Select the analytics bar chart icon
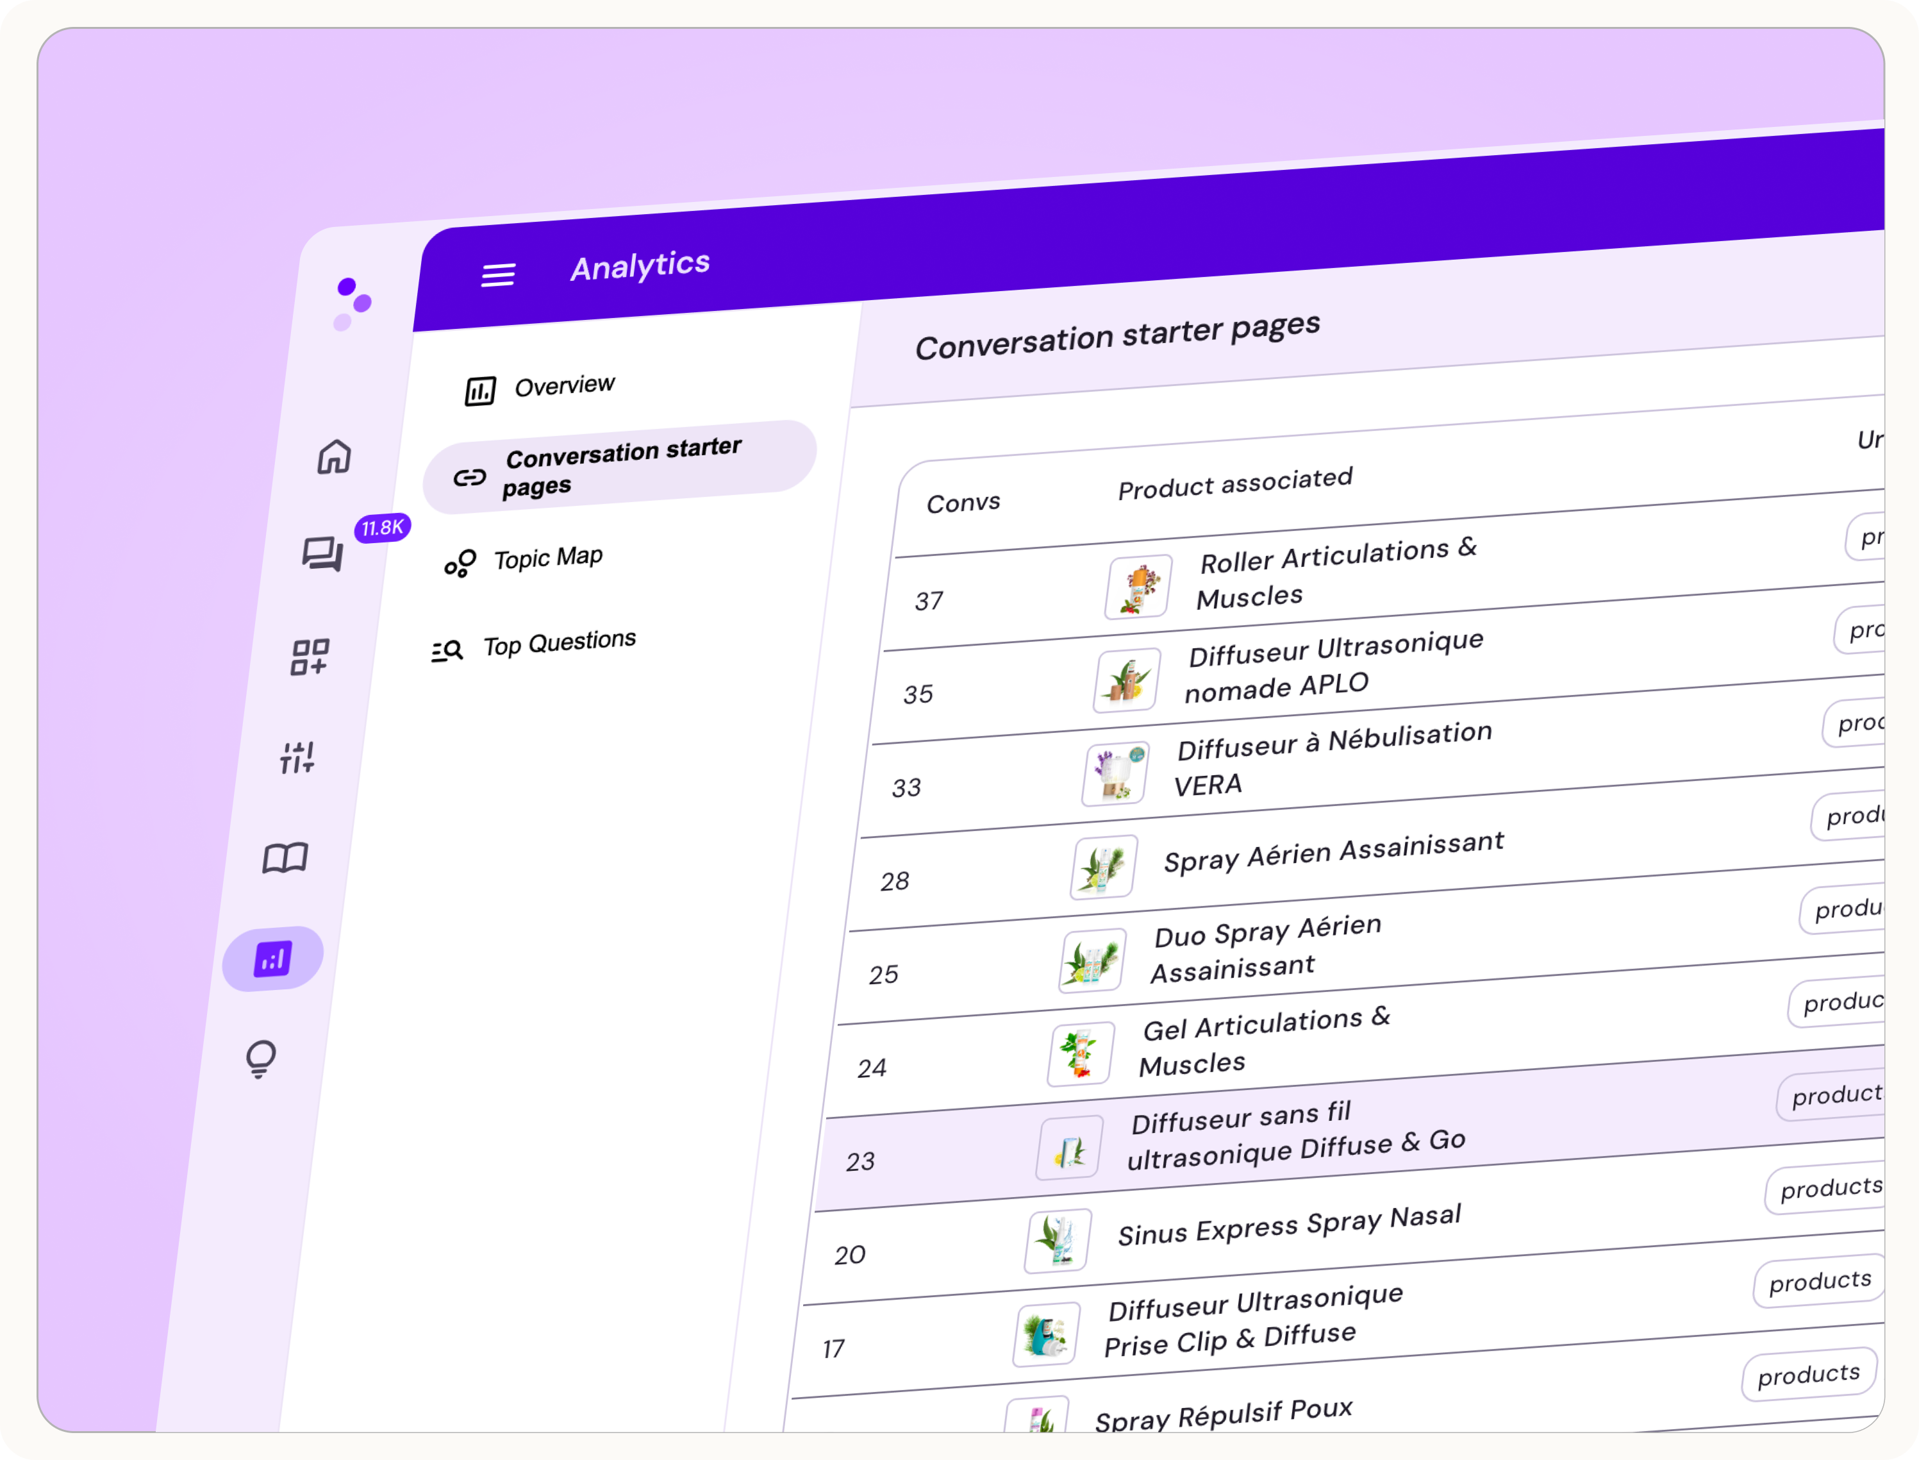This screenshot has width=1919, height=1460. point(273,959)
